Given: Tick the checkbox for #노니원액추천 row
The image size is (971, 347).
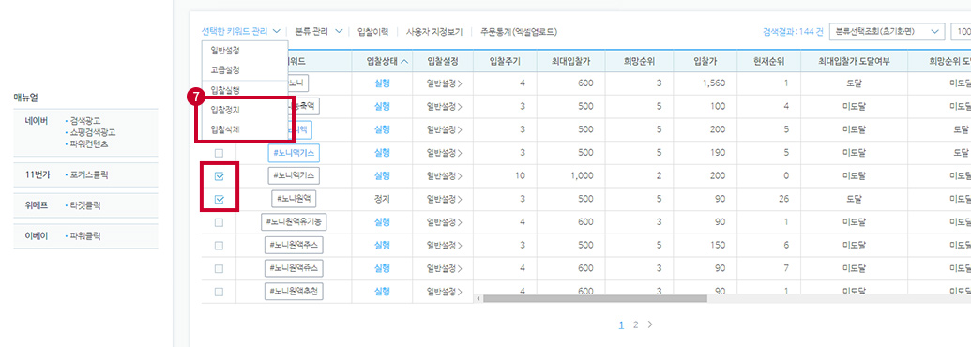Looking at the screenshot, I should click(219, 292).
